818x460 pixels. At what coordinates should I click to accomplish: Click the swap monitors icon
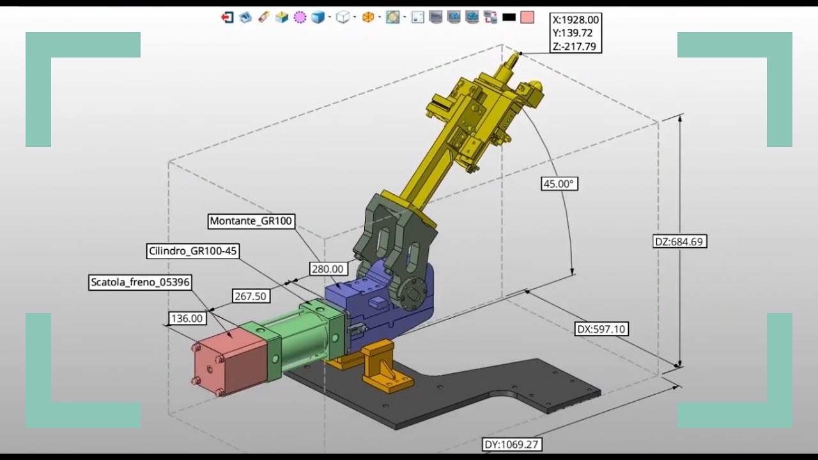491,17
